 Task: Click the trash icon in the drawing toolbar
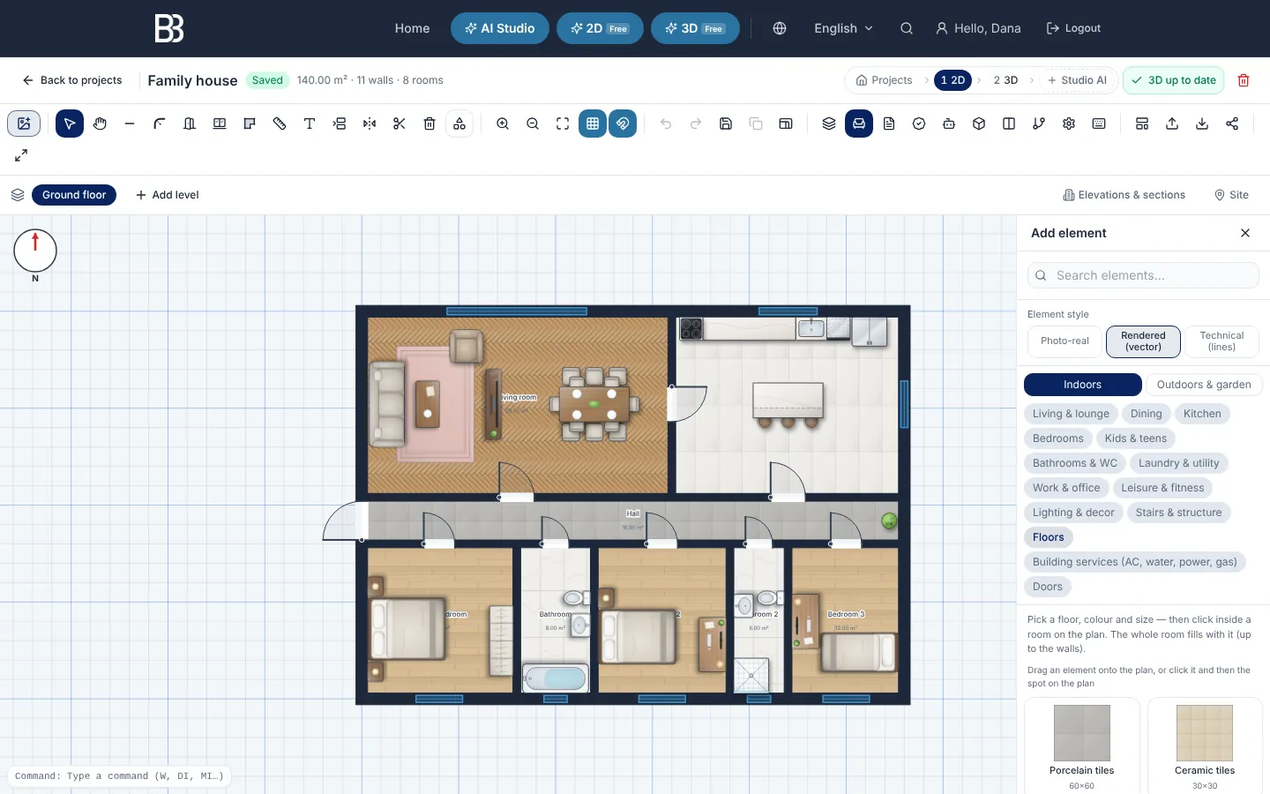430,124
